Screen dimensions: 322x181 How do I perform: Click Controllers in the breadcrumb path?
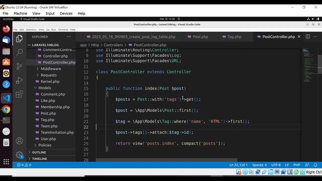point(113,45)
